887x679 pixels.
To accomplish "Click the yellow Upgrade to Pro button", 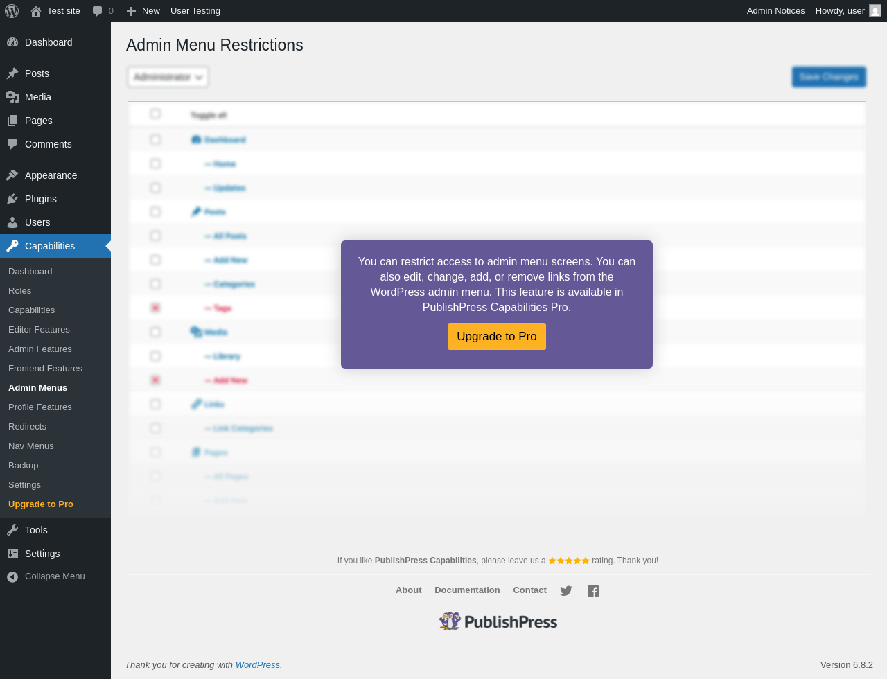I will click(497, 336).
